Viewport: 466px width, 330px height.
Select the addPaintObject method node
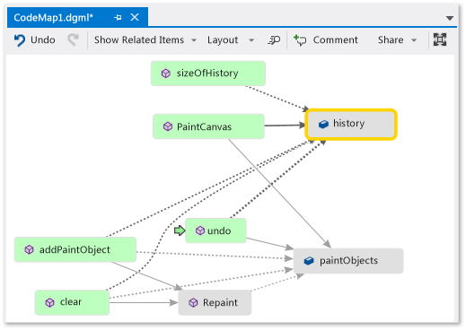point(75,249)
